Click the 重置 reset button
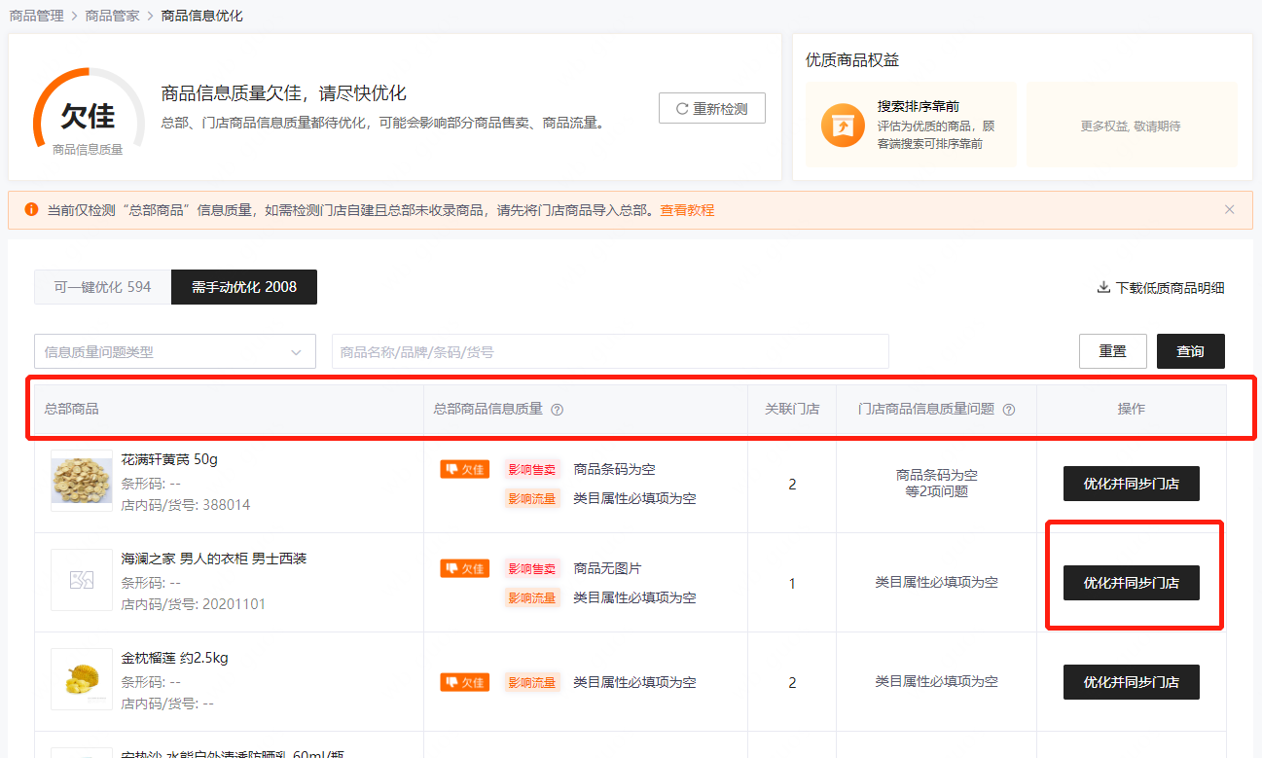The height and width of the screenshot is (758, 1262). [1113, 351]
